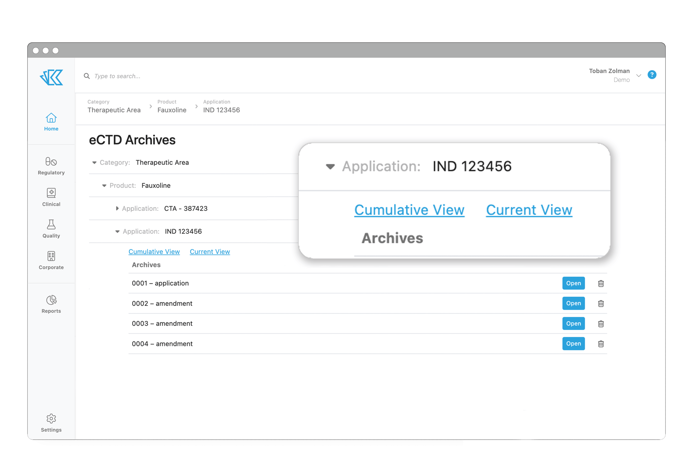Click Therapeutic Area breadcrumb
The width and height of the screenshot is (693, 476).
[x=114, y=110]
